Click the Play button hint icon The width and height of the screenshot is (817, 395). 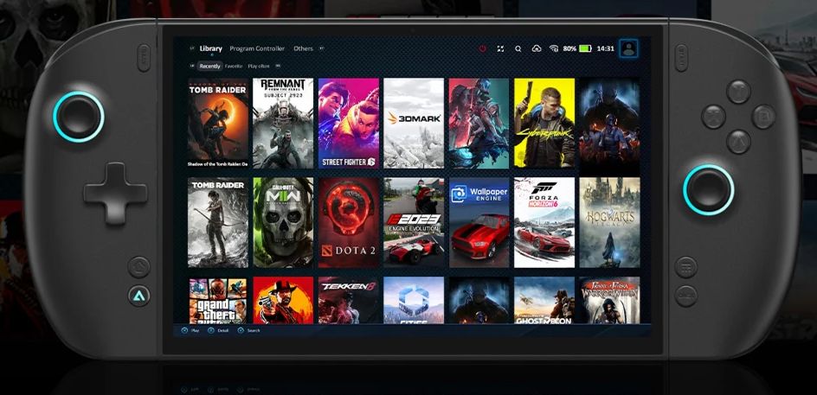184,330
